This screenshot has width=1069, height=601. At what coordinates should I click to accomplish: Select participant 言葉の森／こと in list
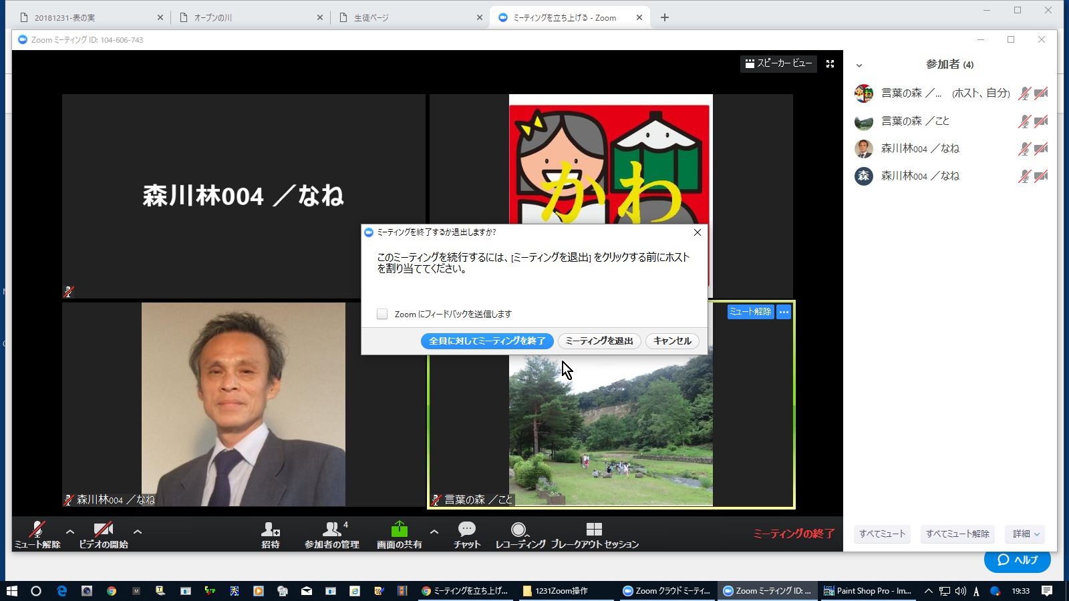point(950,122)
